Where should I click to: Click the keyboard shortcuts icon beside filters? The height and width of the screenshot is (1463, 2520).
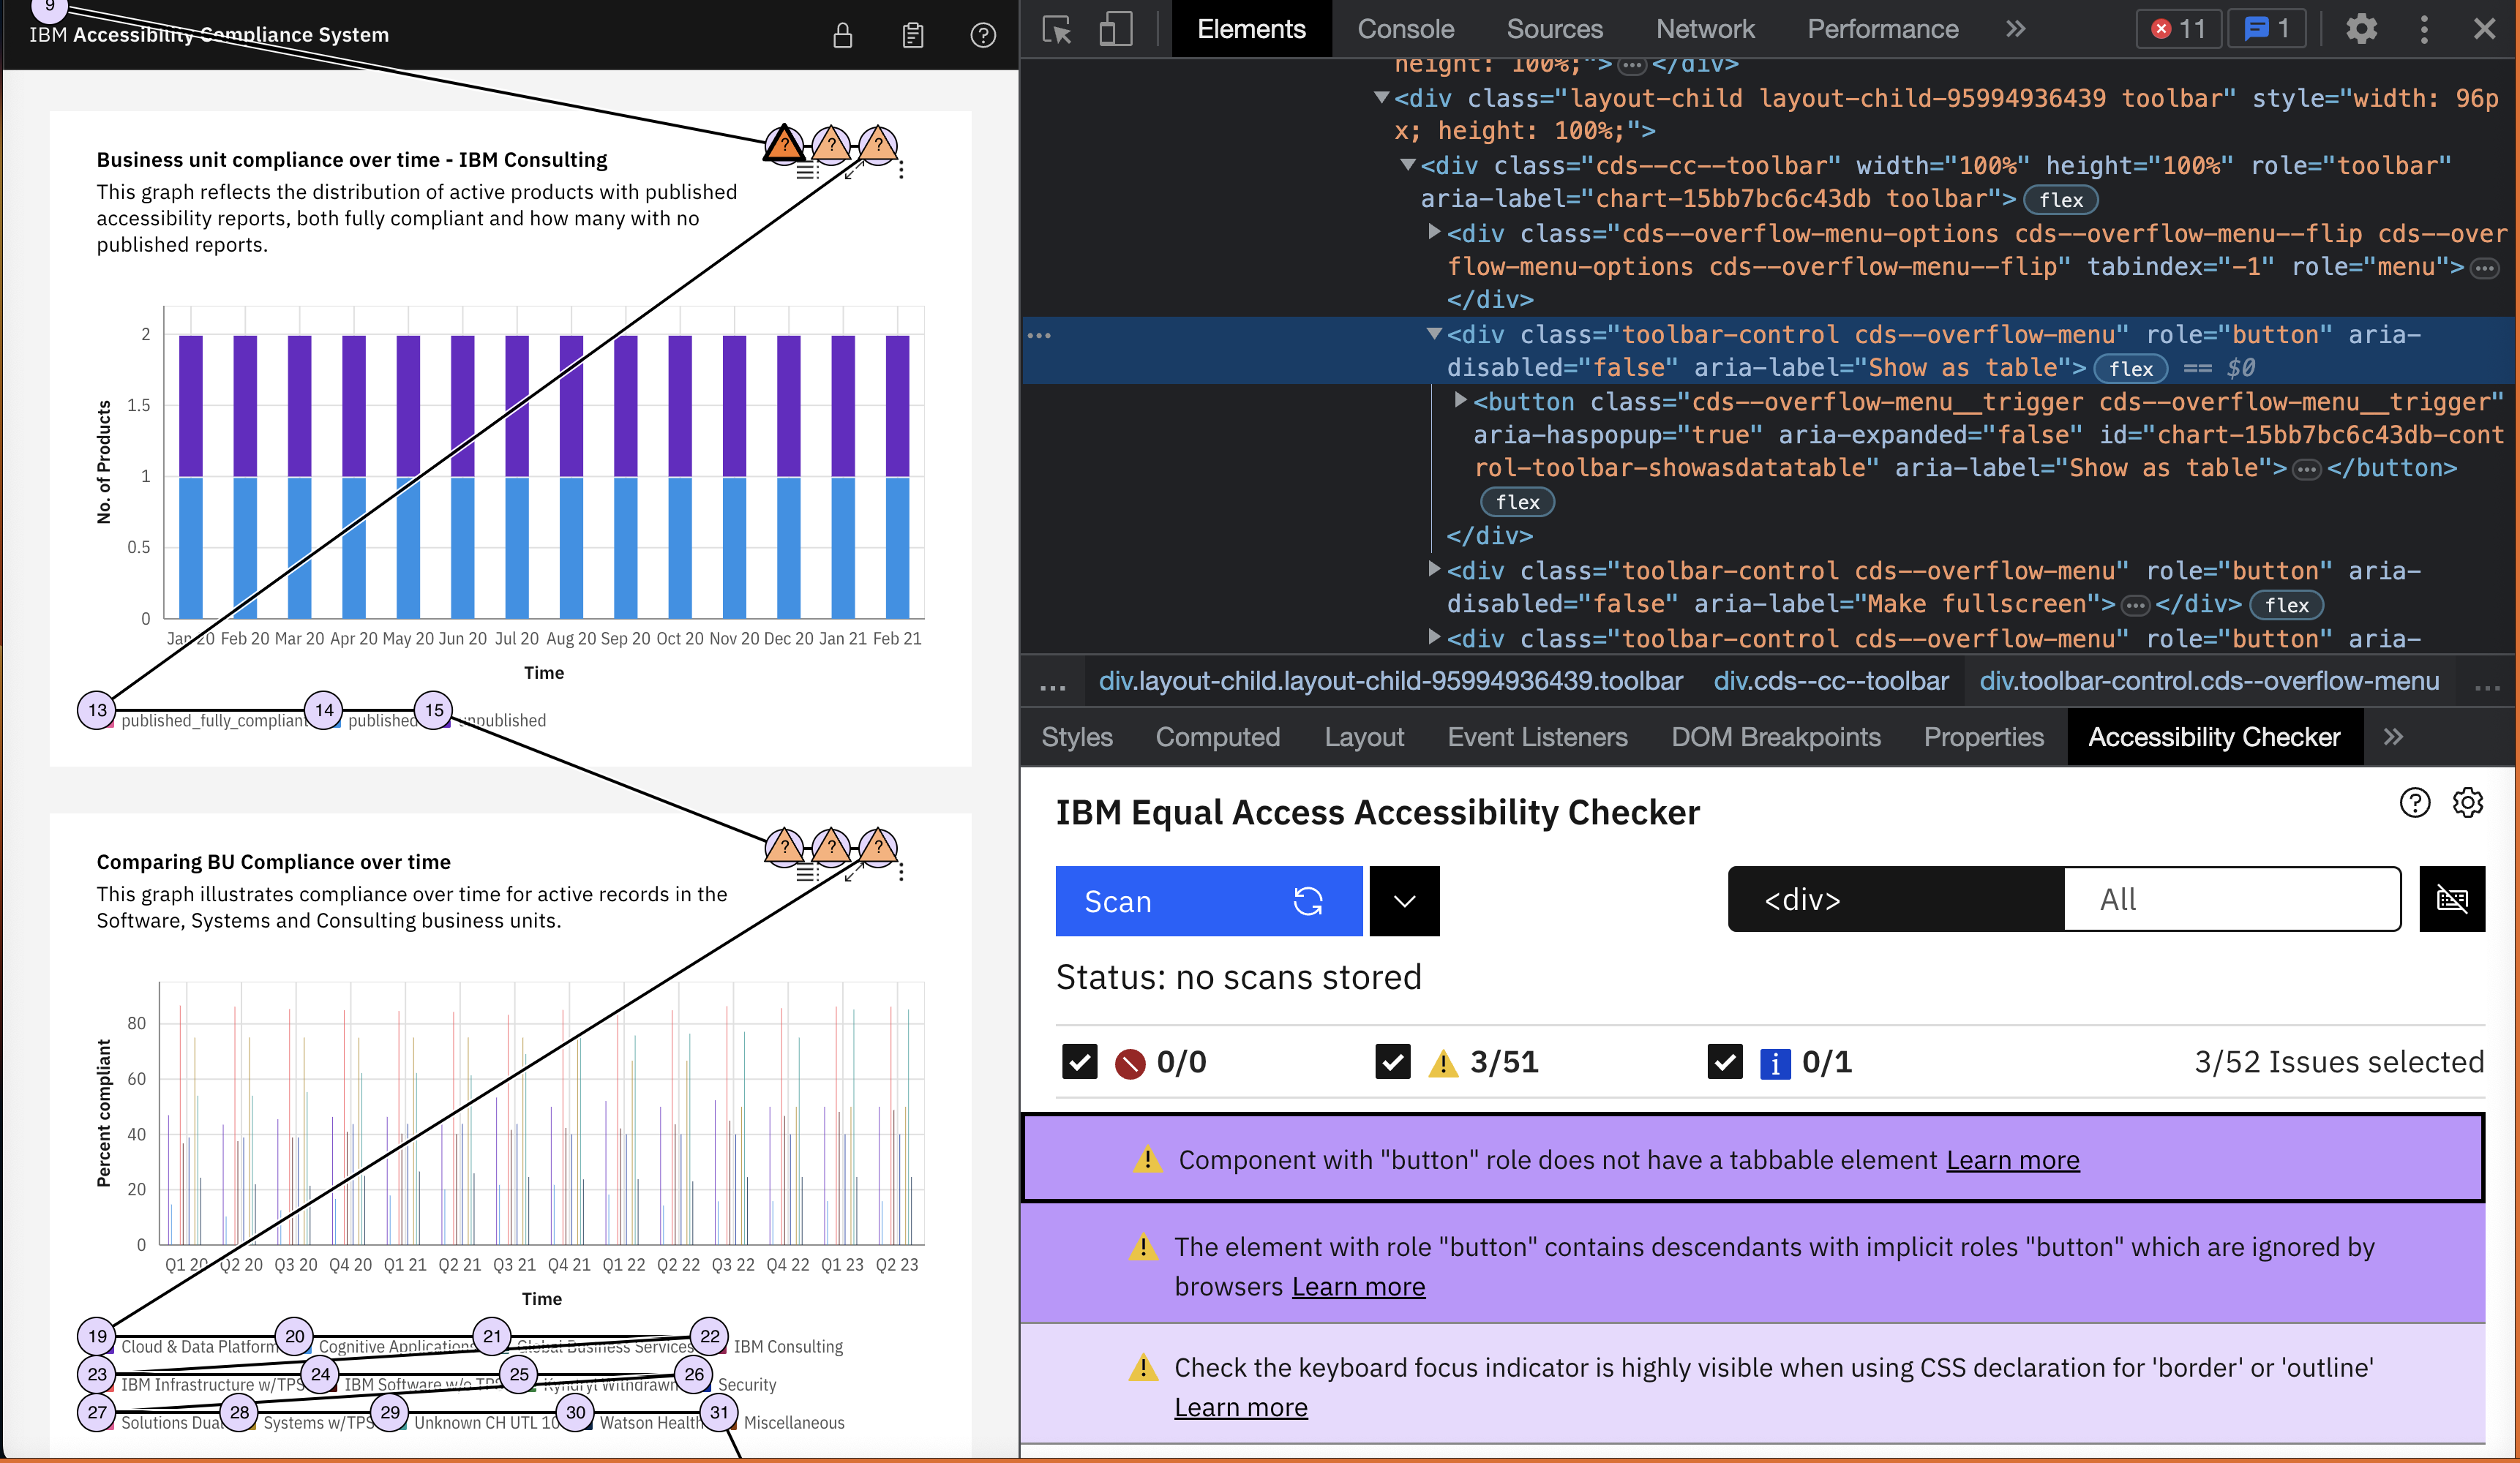[2452, 899]
